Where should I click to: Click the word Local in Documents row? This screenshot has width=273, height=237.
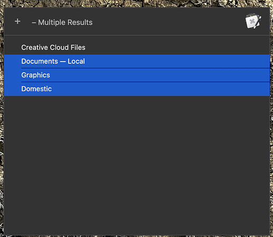pos(76,61)
